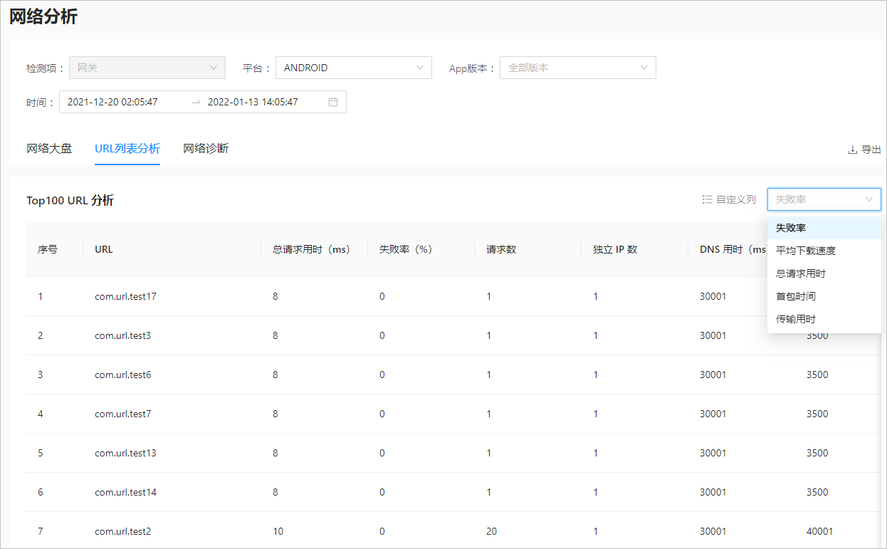Click the Top100 URL 分析 heading

coord(70,200)
